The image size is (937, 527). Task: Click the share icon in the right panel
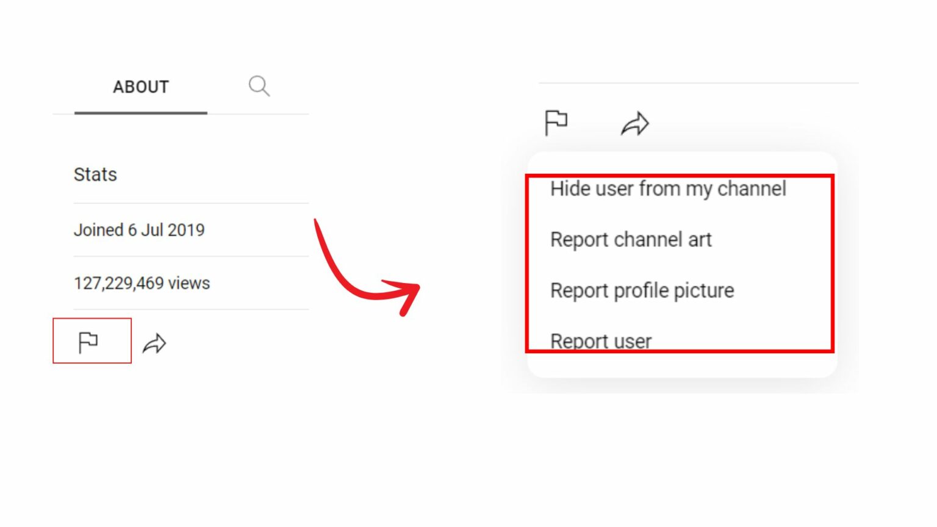click(634, 122)
